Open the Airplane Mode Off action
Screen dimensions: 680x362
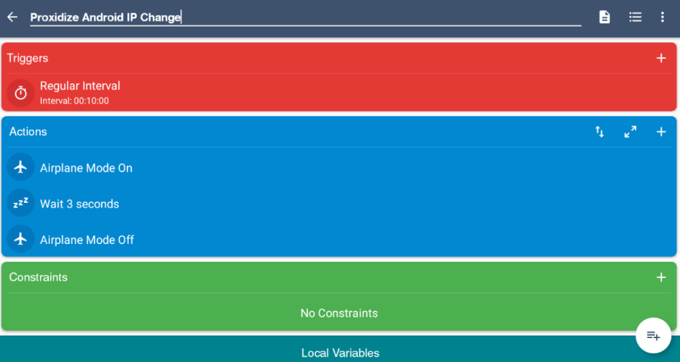[339, 239]
